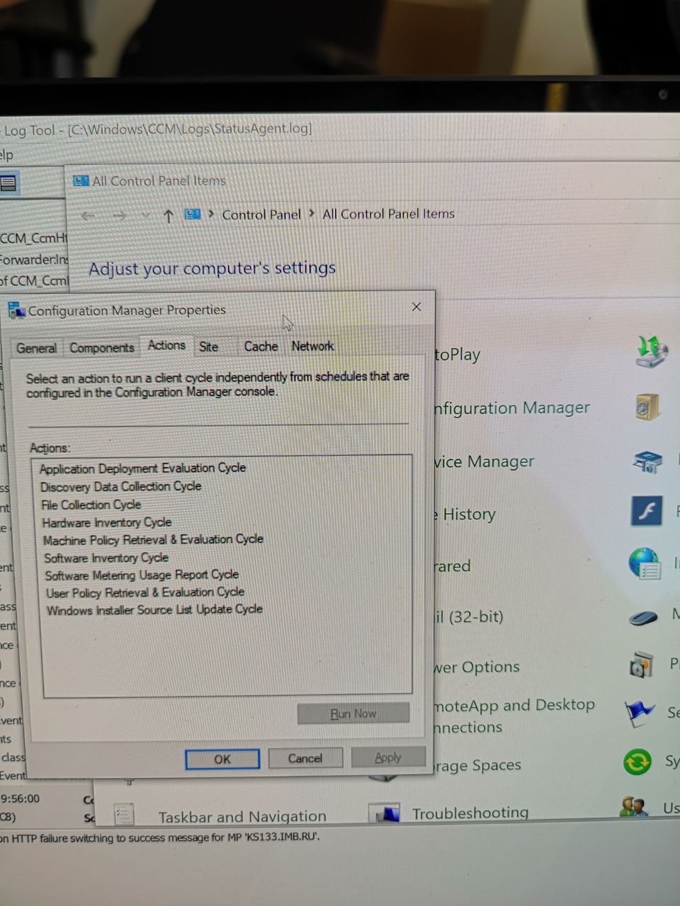Select File Collection Cycle

tap(91, 505)
